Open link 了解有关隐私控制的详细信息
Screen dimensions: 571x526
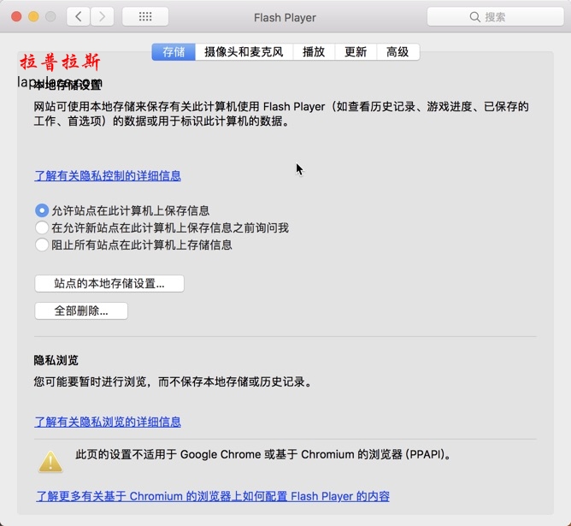click(108, 175)
